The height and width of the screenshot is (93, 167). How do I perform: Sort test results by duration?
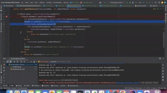(17, 62)
